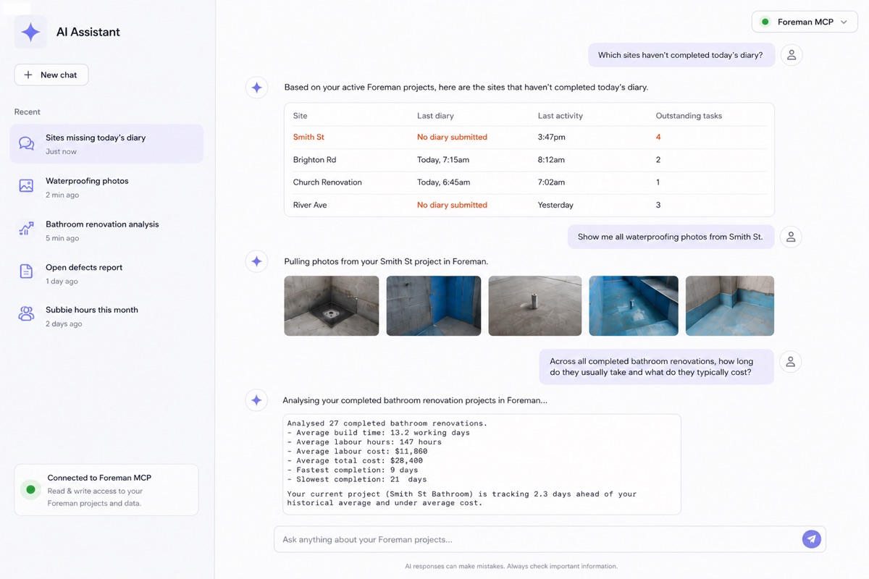Click the image icon beside Waterproofing photos
The height and width of the screenshot is (579, 869).
pos(26,186)
